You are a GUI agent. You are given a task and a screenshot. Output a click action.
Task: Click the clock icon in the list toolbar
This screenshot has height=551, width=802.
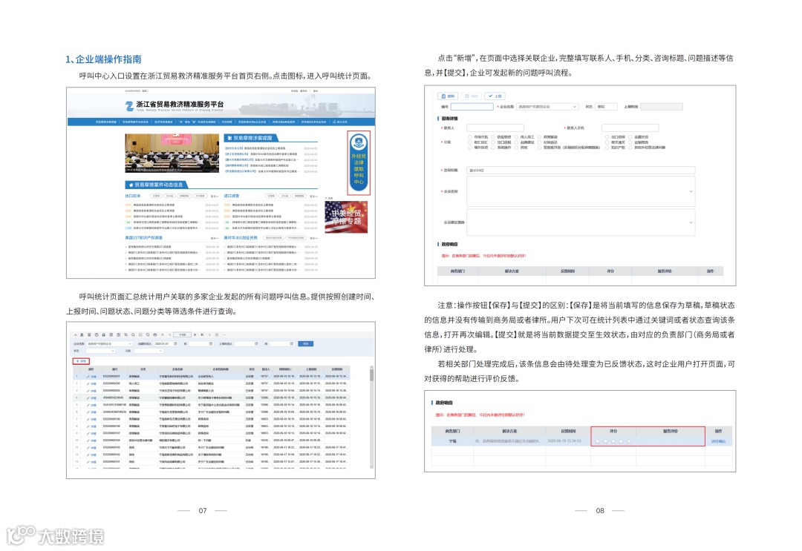[97, 335]
